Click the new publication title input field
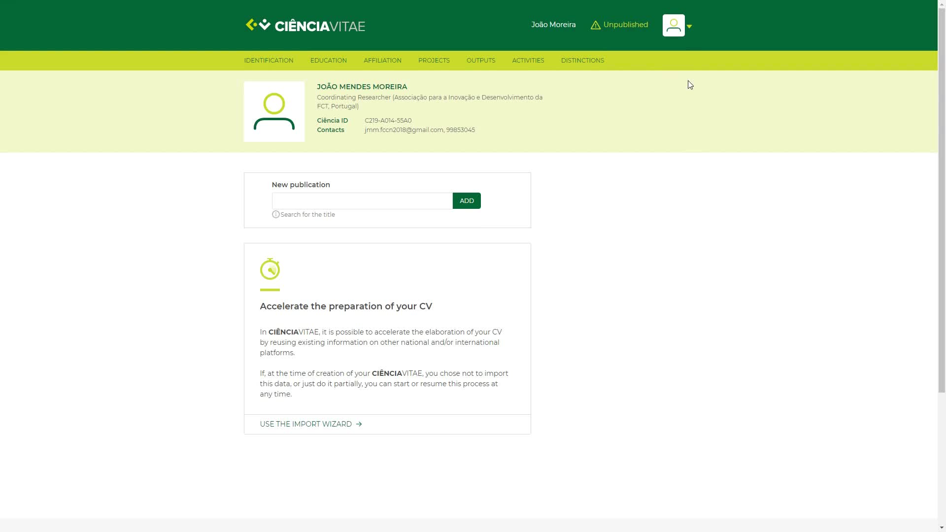Image resolution: width=946 pixels, height=532 pixels. pyautogui.click(x=361, y=200)
